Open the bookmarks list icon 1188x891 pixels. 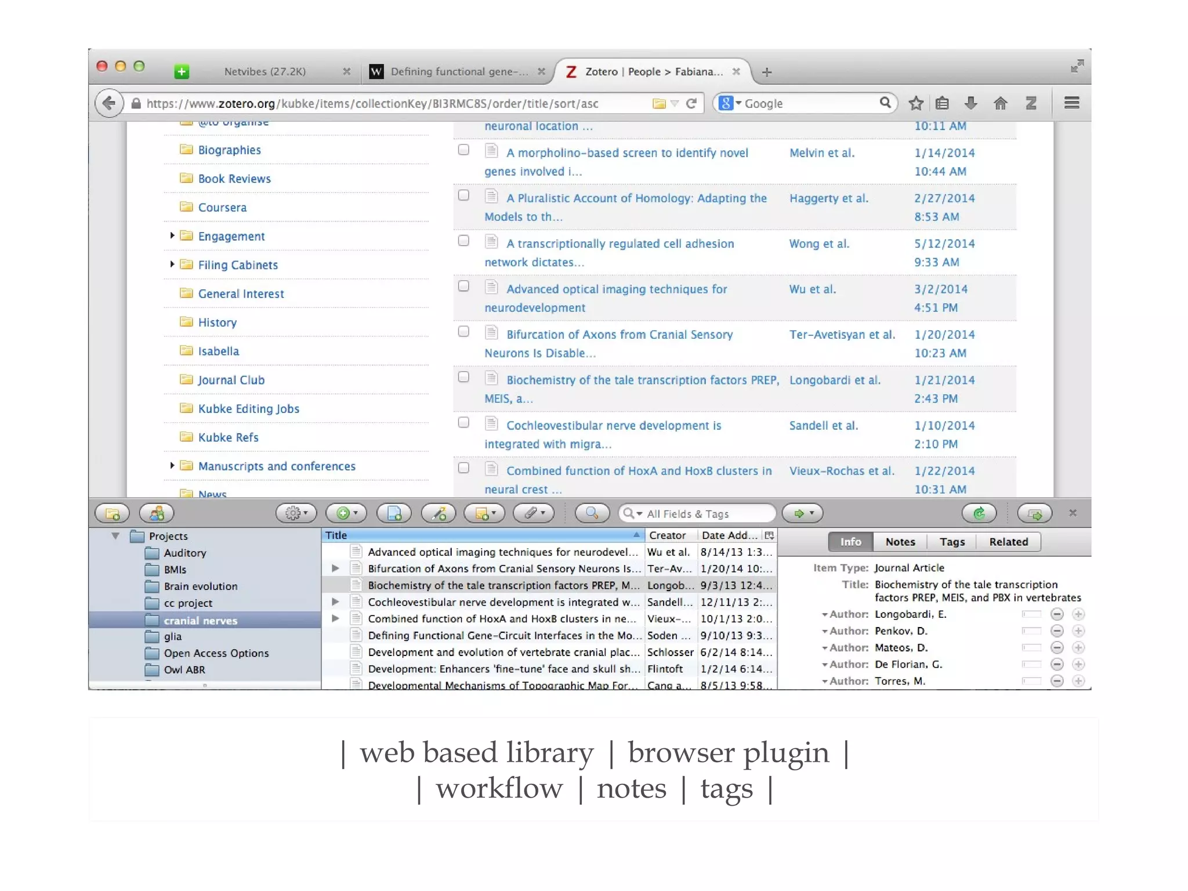943,103
